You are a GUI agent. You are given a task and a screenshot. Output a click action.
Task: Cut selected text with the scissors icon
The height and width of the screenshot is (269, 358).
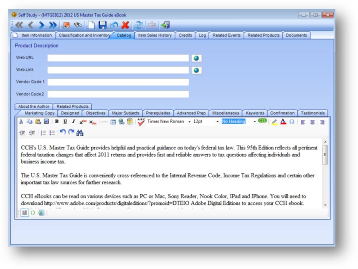[x=21, y=122]
